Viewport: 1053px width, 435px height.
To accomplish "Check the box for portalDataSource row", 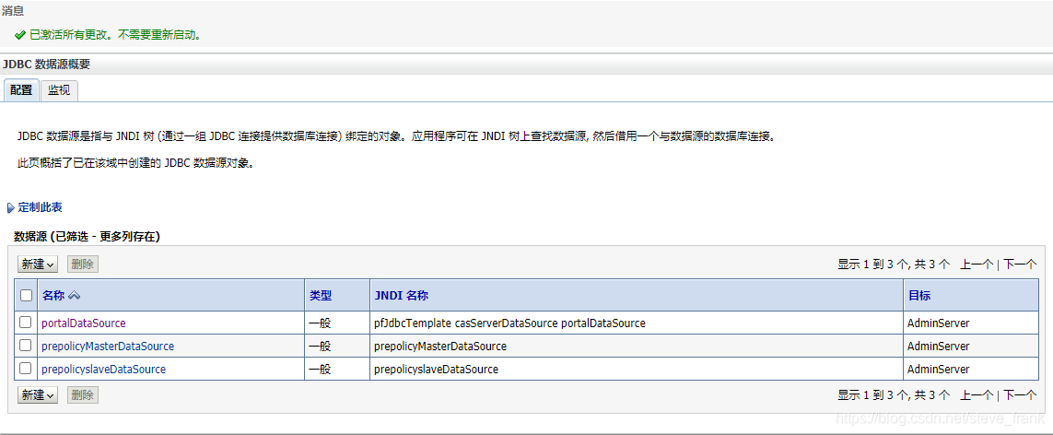I will [26, 323].
